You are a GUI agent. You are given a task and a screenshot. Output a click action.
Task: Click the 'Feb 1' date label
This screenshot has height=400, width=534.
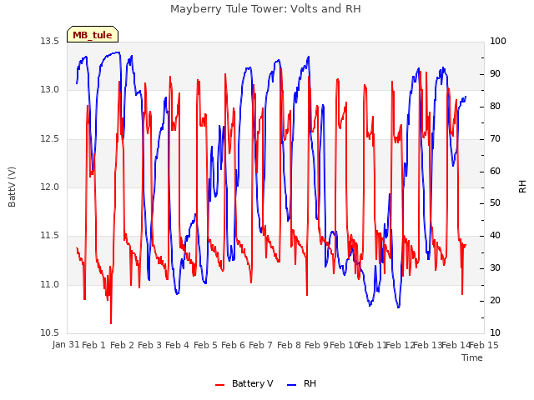coord(94,345)
